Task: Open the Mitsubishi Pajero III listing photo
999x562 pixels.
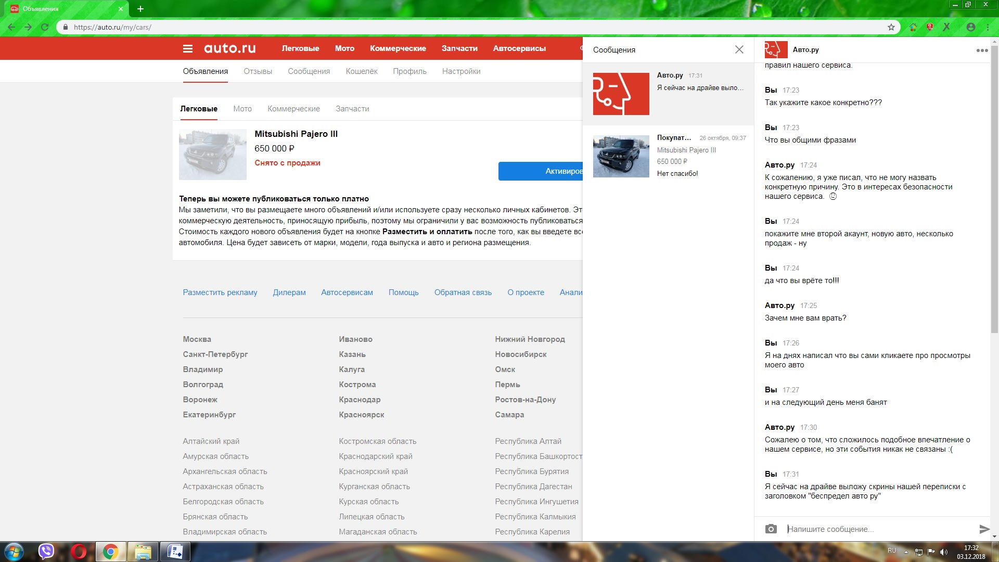Action: point(212,155)
